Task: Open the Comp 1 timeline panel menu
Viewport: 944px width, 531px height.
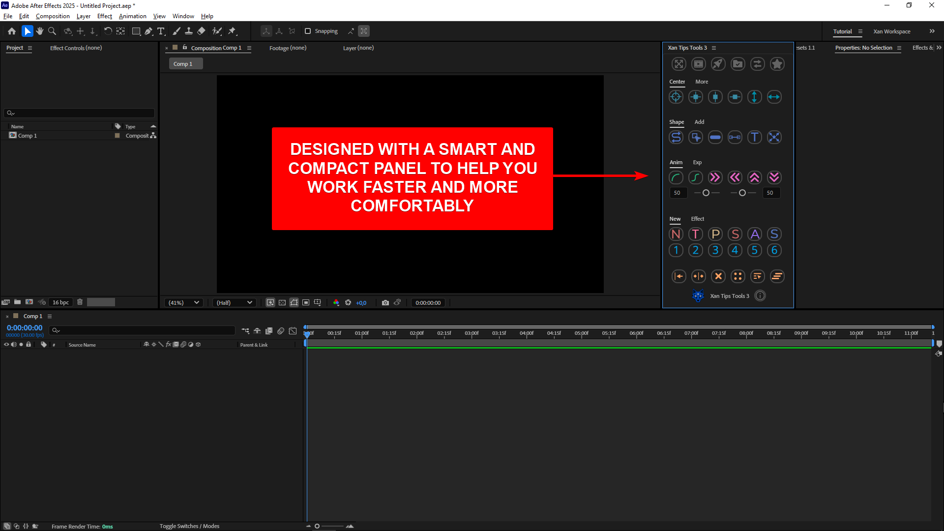Action: (50, 316)
